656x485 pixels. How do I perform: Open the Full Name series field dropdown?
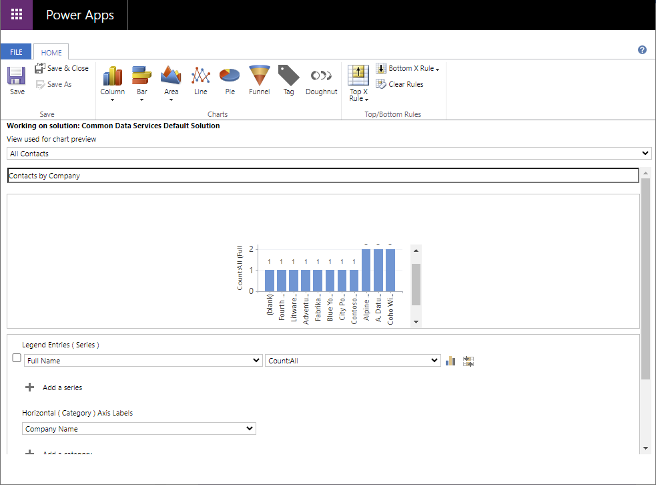tap(143, 361)
